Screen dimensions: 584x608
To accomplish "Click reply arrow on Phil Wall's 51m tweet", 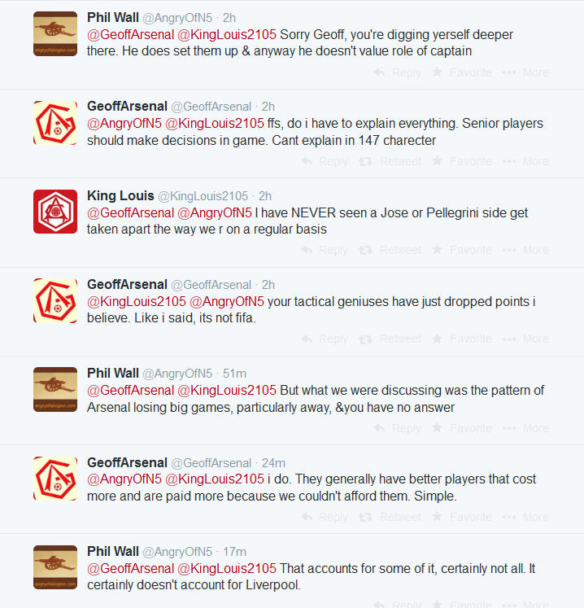I will pos(380,428).
